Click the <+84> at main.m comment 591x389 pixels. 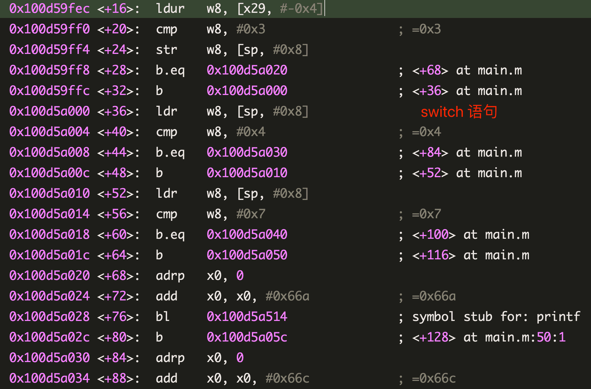coord(467,152)
